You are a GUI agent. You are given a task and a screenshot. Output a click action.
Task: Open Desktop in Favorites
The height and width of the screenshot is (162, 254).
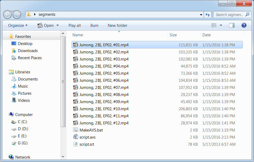(25, 44)
